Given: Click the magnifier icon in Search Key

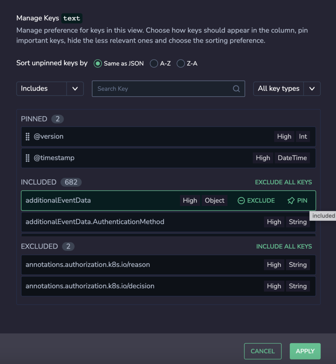Looking at the screenshot, I should click(x=236, y=89).
